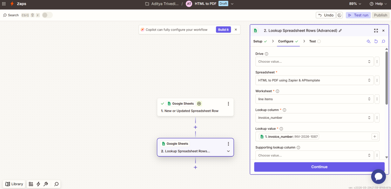
Task: Open the chat support bubble
Action: pyautogui.click(x=378, y=176)
